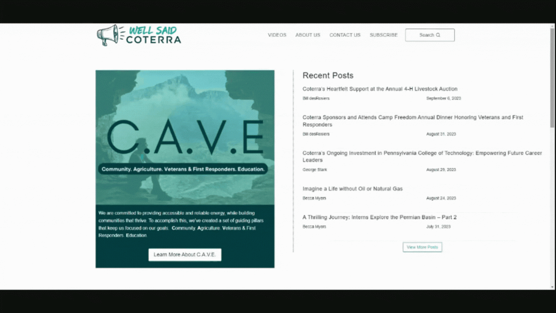Click the September 6, 2023 post date
The width and height of the screenshot is (556, 313).
[x=443, y=98]
